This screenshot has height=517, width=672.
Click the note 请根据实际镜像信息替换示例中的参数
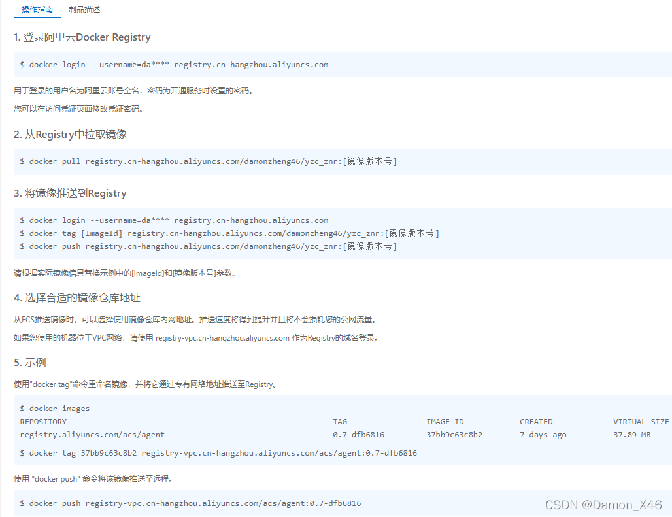(125, 273)
